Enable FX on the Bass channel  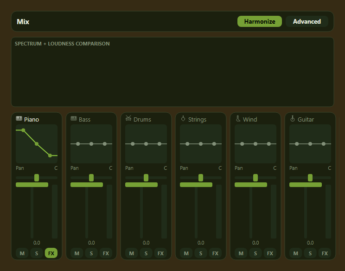(106, 253)
